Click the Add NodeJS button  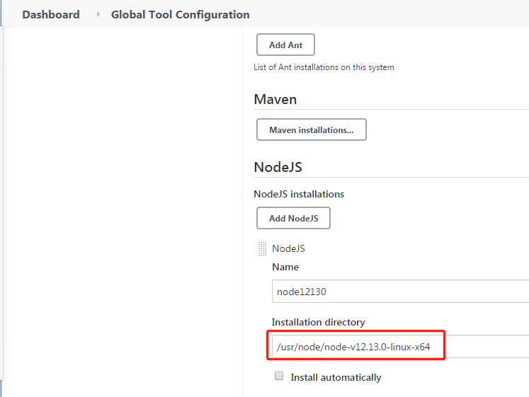click(x=293, y=218)
